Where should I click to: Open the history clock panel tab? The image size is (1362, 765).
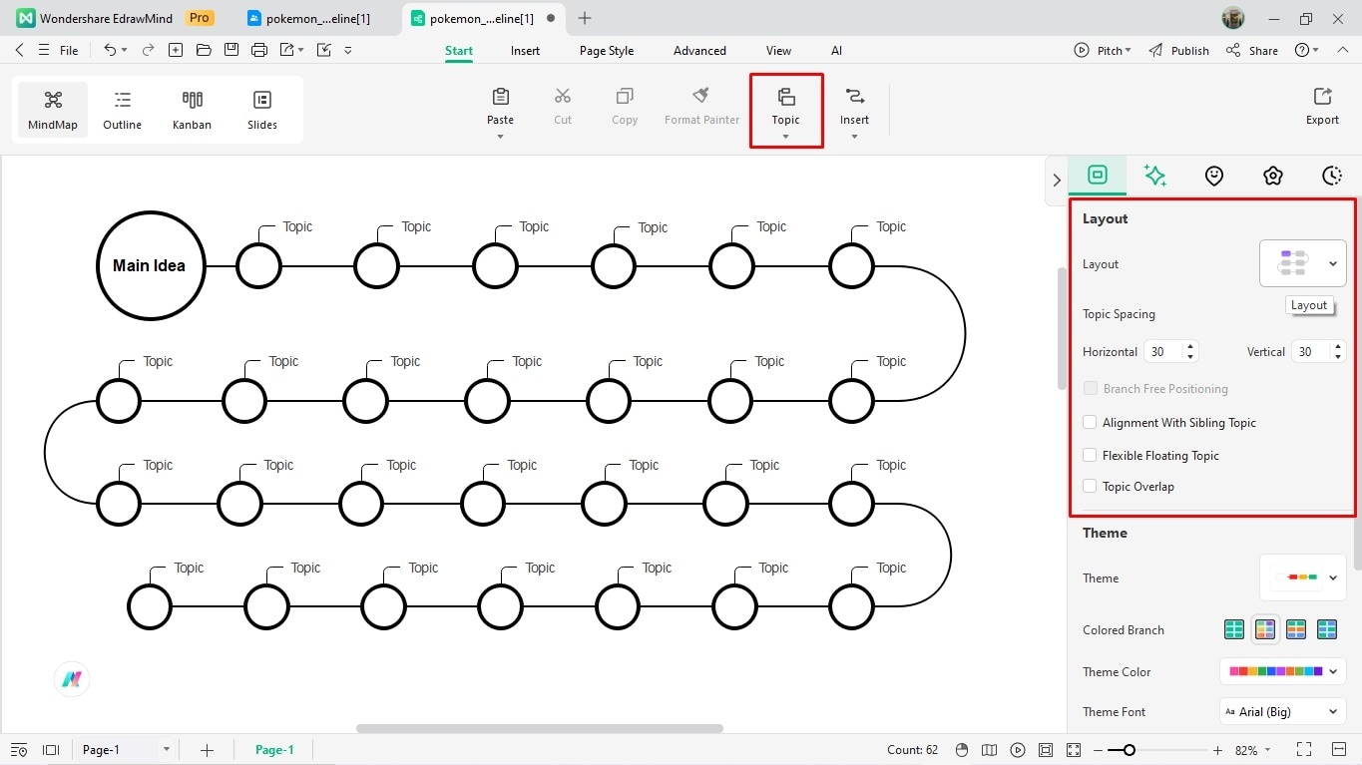1332,176
